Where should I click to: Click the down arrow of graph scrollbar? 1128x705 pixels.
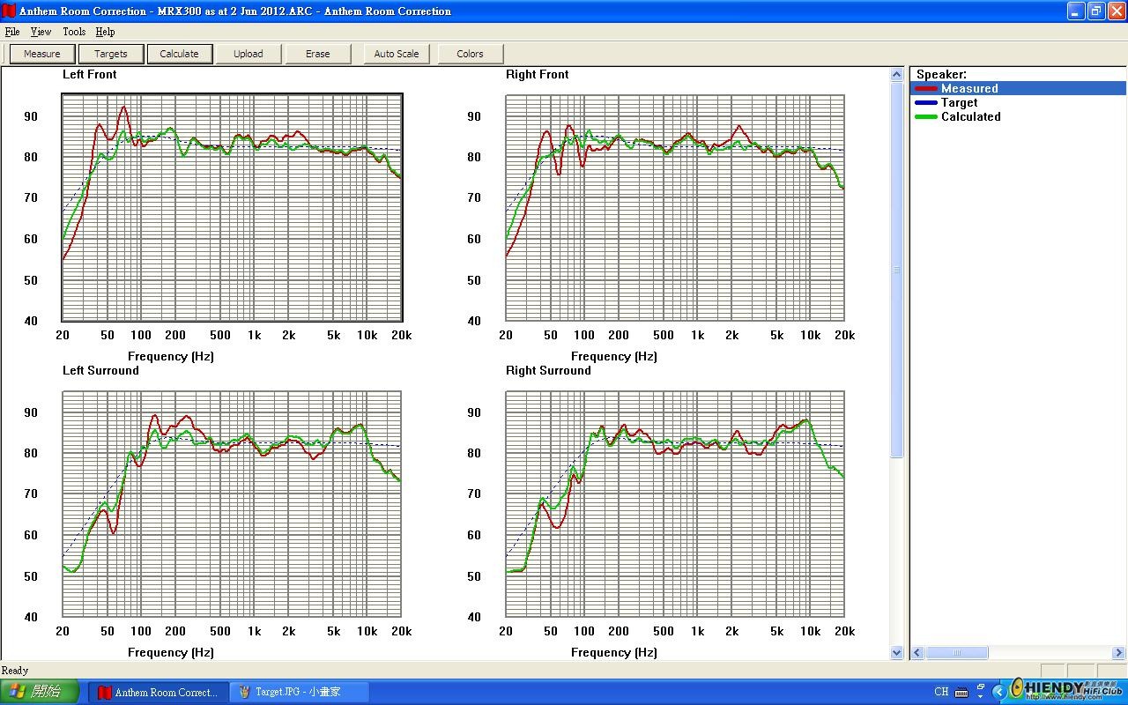point(897,653)
